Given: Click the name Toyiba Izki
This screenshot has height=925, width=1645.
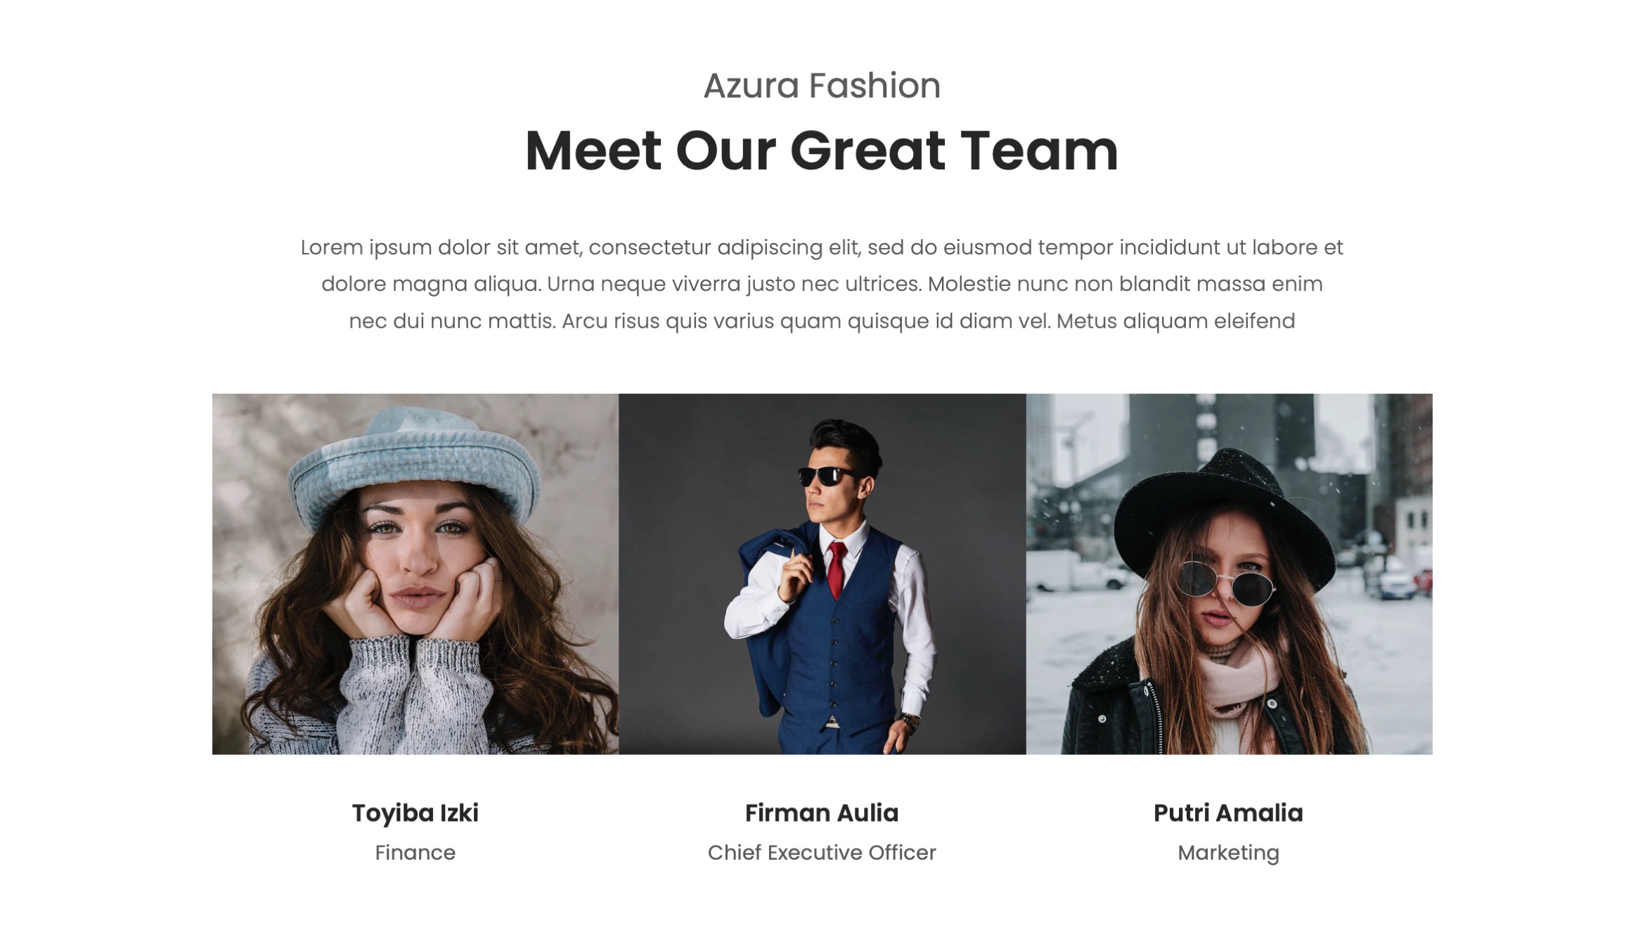Looking at the screenshot, I should (x=415, y=813).
